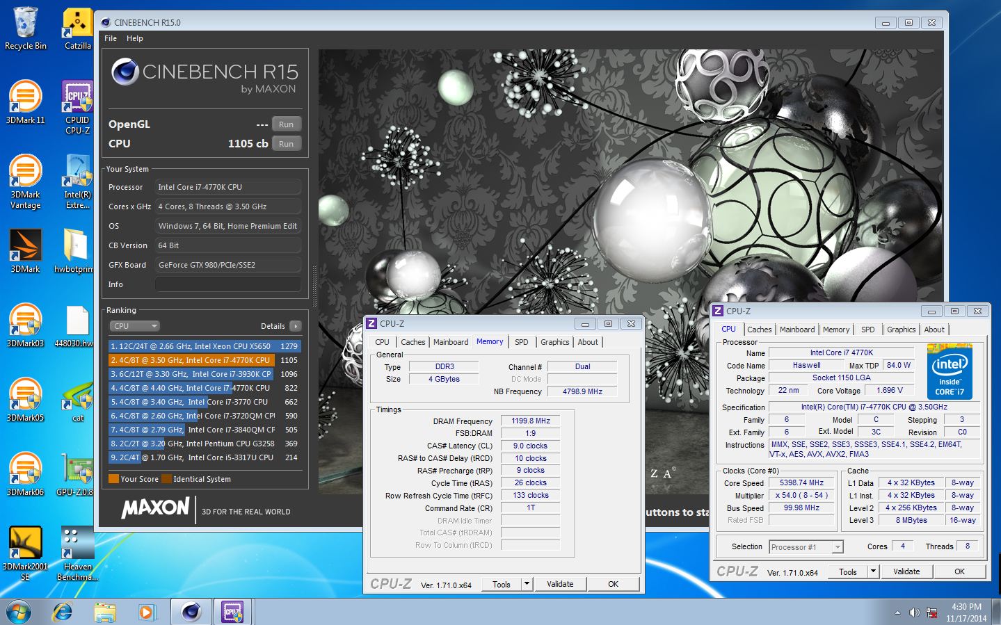Image resolution: width=1001 pixels, height=625 pixels.
Task: Open the 448030.hw file icon
Action: (75, 325)
